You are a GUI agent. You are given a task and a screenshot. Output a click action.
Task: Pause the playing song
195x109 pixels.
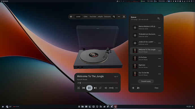coord(89,88)
